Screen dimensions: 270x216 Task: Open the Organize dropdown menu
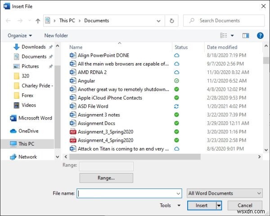pyautogui.click(x=20, y=36)
